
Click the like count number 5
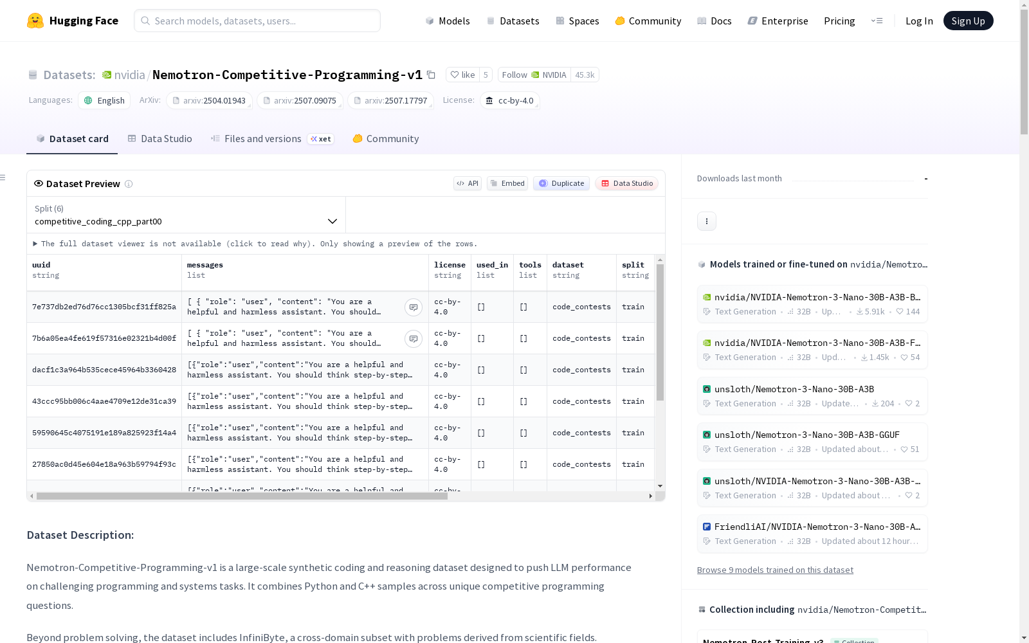coord(486,75)
